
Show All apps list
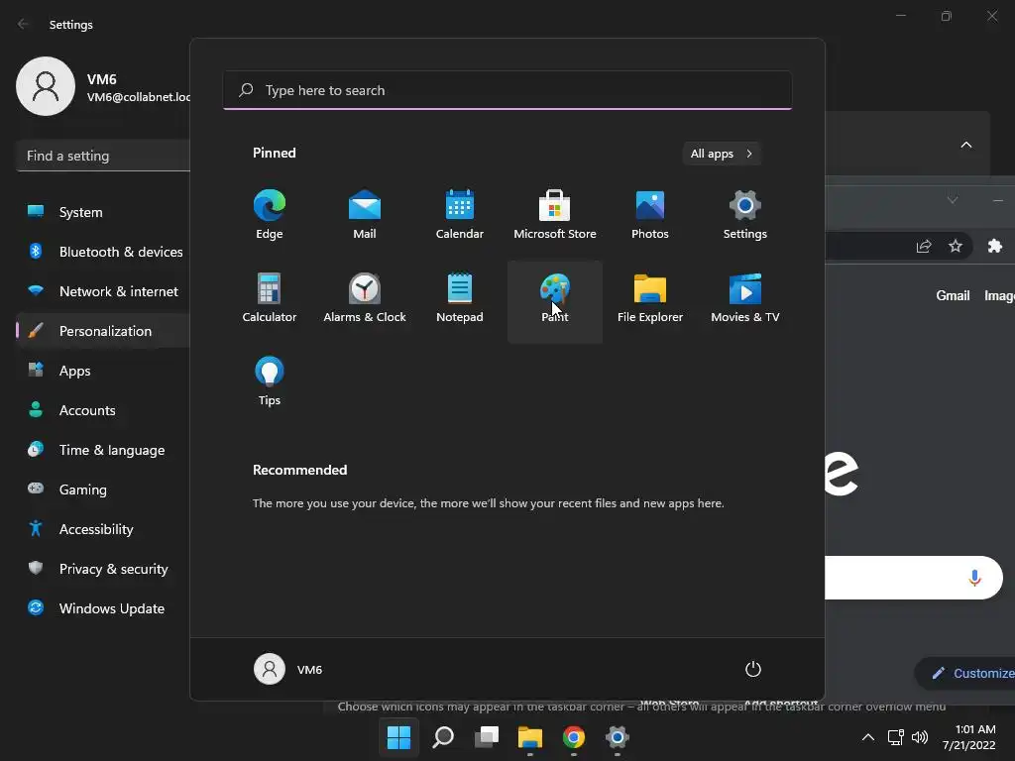coord(722,154)
